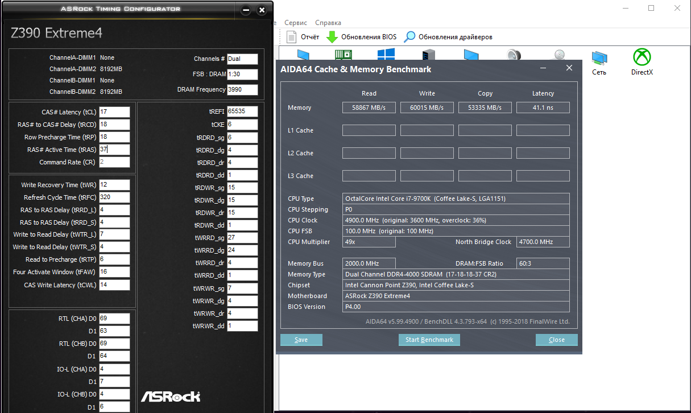Close the ASRock Timing Configurator window
The height and width of the screenshot is (413, 691).
pos(262,10)
